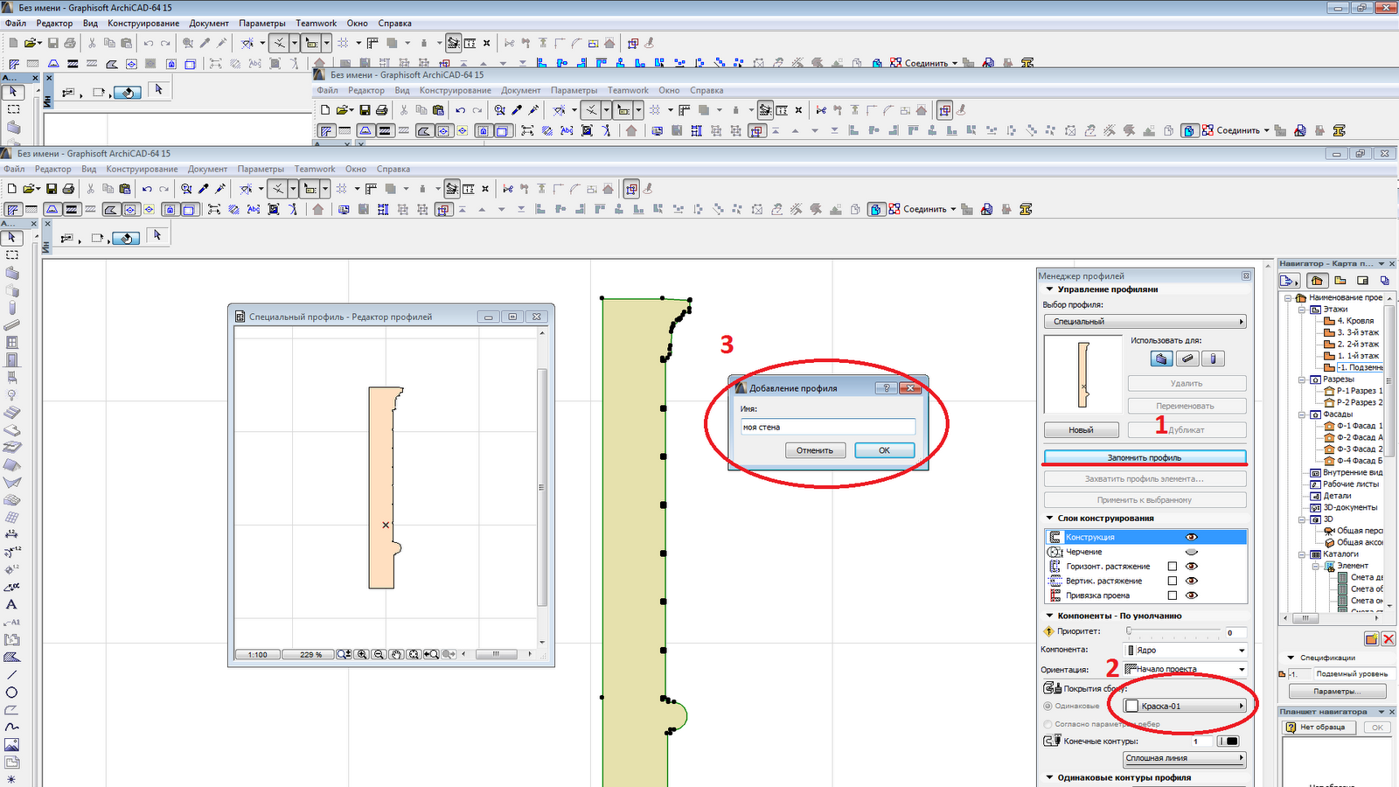This screenshot has width=1399, height=787.
Task: Click fit in window icon in Profile Editor
Action: point(414,654)
